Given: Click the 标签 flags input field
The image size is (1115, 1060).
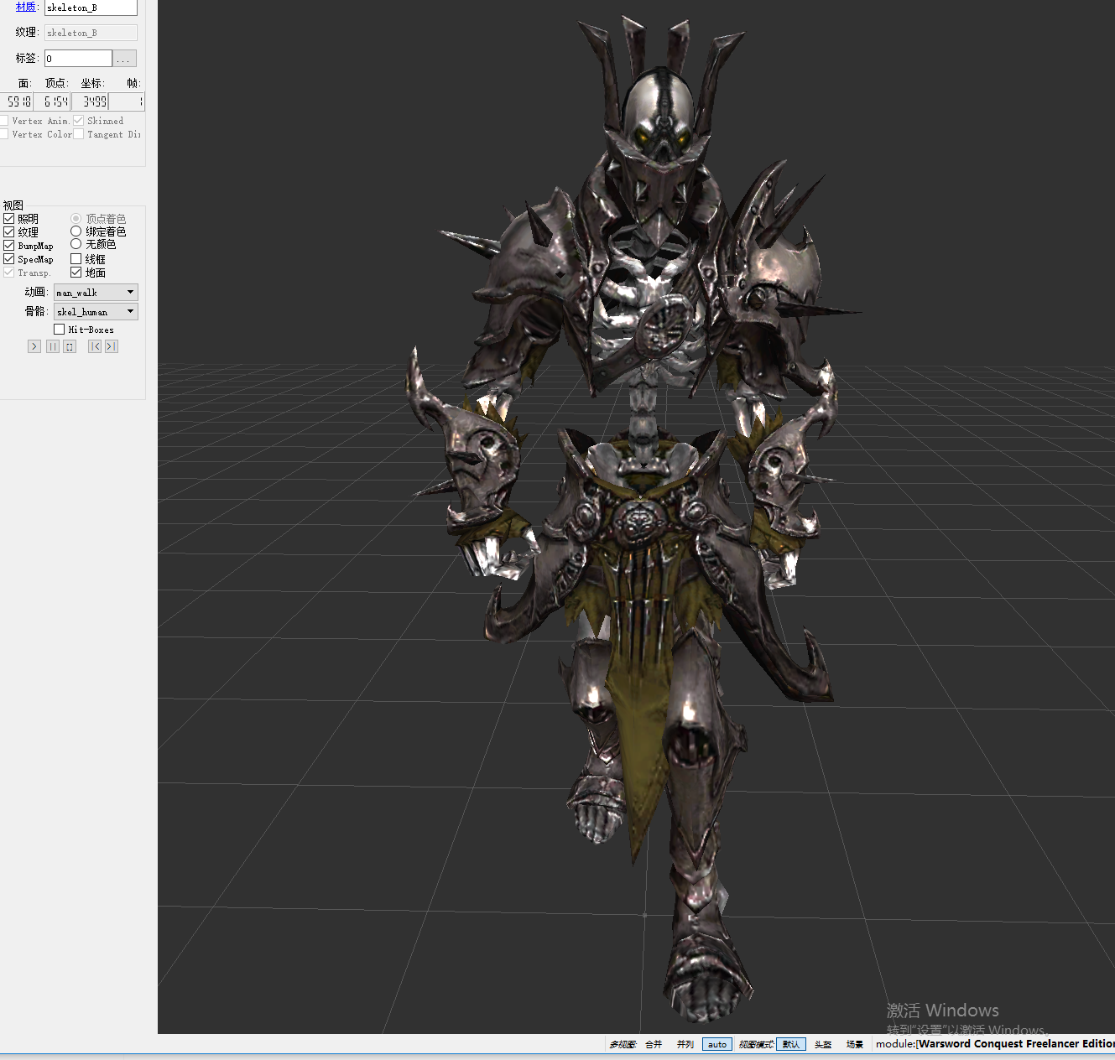Looking at the screenshot, I should coord(78,59).
